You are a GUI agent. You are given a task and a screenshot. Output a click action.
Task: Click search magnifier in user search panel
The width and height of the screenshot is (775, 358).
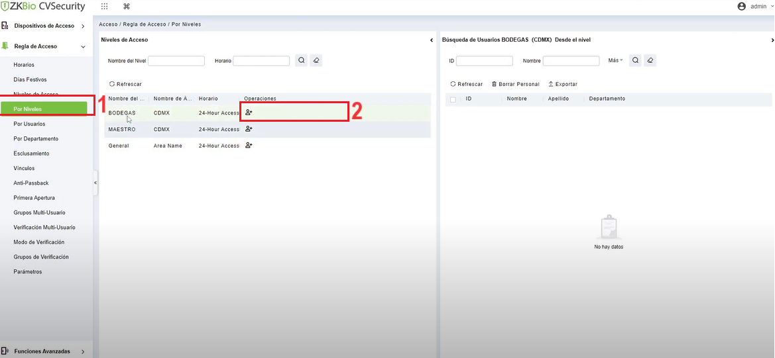click(635, 60)
